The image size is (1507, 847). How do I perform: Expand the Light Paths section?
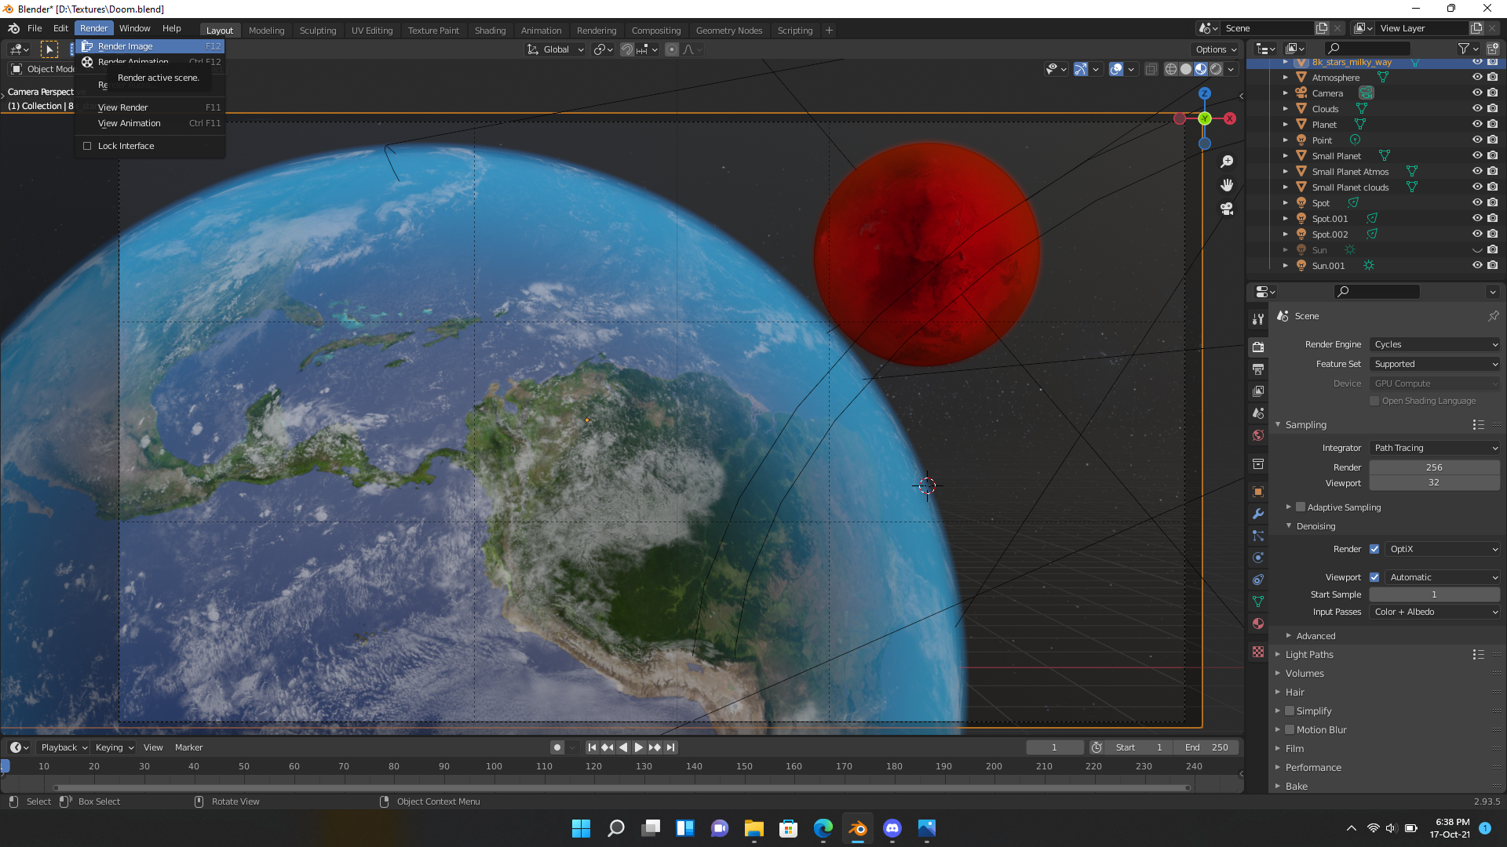[1309, 654]
